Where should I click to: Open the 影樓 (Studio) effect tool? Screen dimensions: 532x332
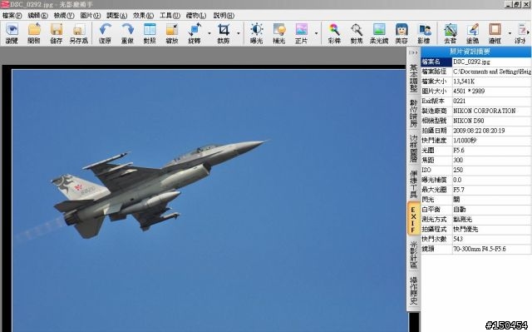pos(424,33)
